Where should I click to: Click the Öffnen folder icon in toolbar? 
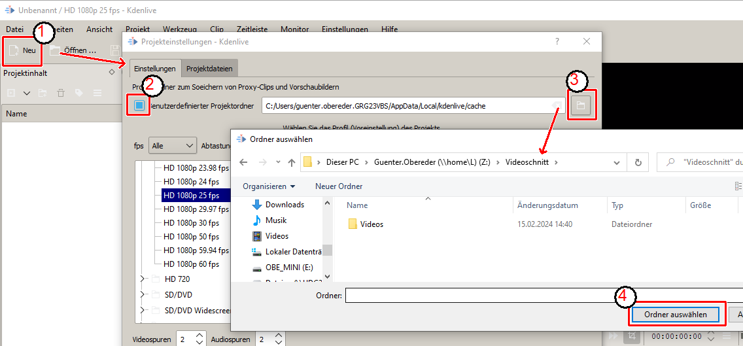tap(56, 50)
